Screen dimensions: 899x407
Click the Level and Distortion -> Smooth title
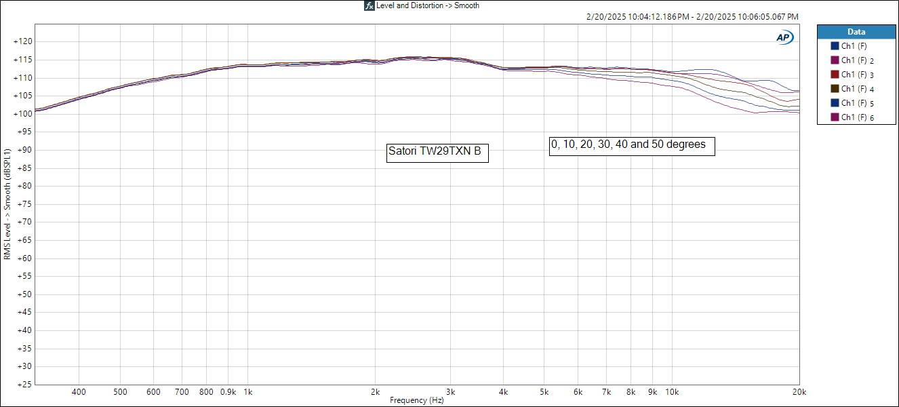pyautogui.click(x=428, y=5)
